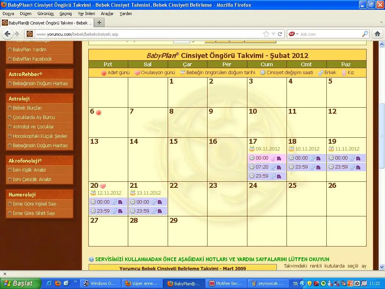Click the search magnifier in Ask.com box

click(365, 34)
